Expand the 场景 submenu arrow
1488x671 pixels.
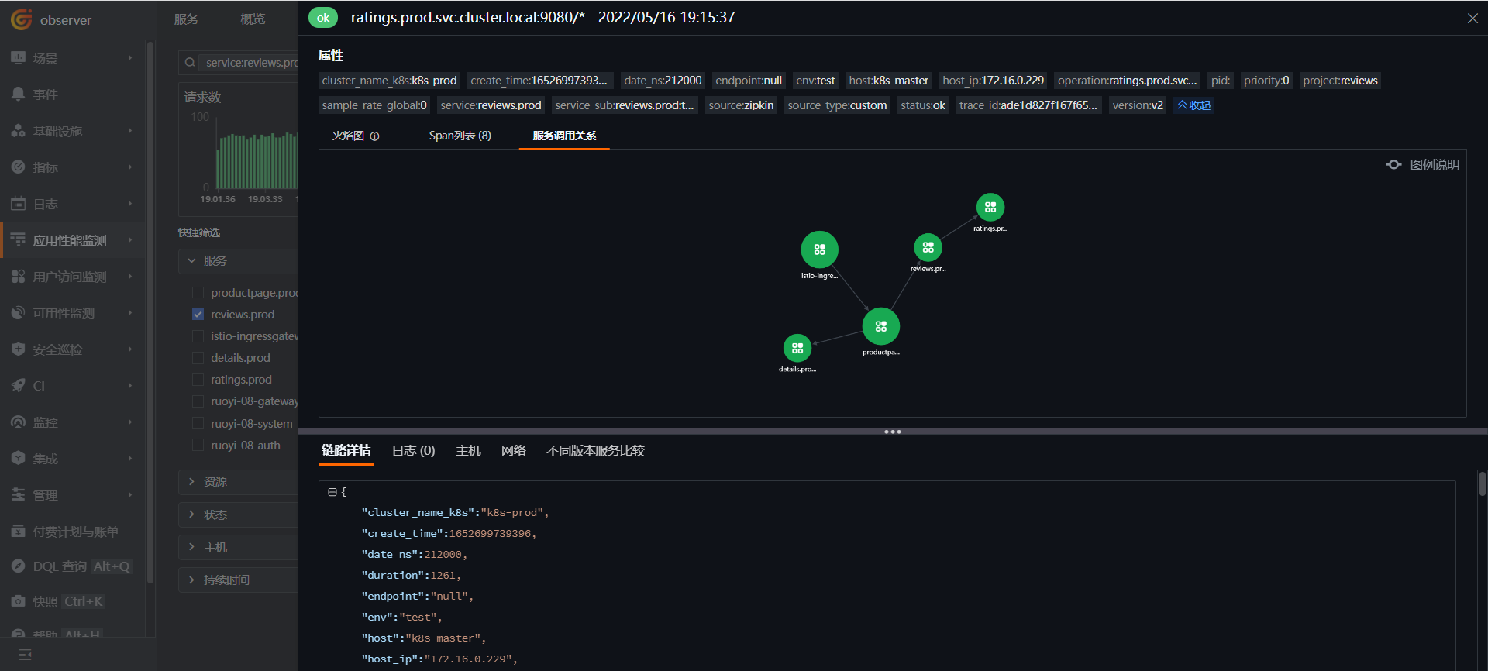130,58
